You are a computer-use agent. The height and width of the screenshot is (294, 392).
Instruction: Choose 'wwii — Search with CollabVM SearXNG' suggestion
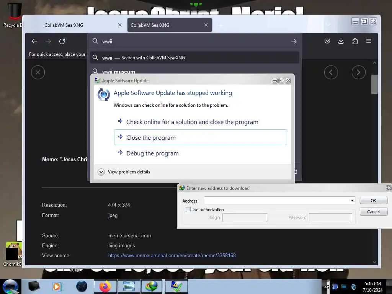(194, 58)
